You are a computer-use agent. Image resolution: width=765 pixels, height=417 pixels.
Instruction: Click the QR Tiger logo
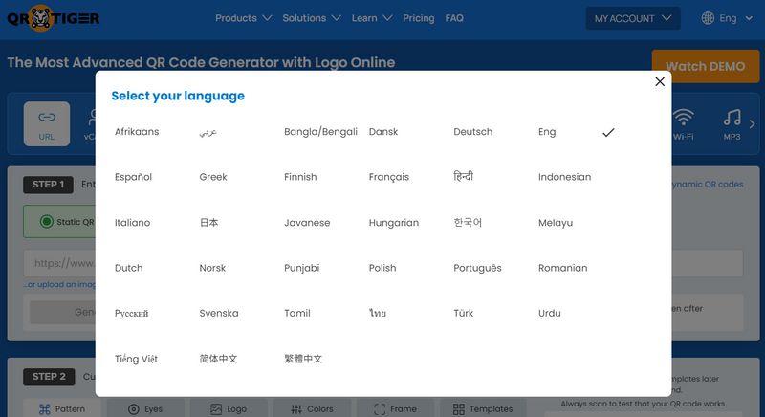click(x=54, y=18)
